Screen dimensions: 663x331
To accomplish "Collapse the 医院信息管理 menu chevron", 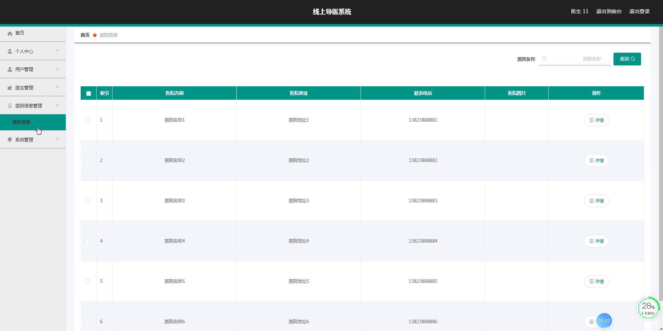I will pos(57,105).
